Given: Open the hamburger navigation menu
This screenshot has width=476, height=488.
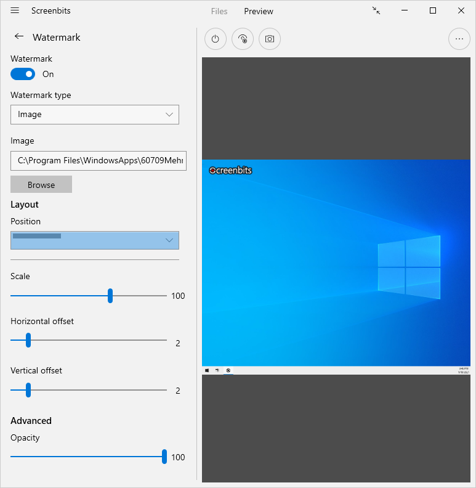Looking at the screenshot, I should pyautogui.click(x=15, y=10).
